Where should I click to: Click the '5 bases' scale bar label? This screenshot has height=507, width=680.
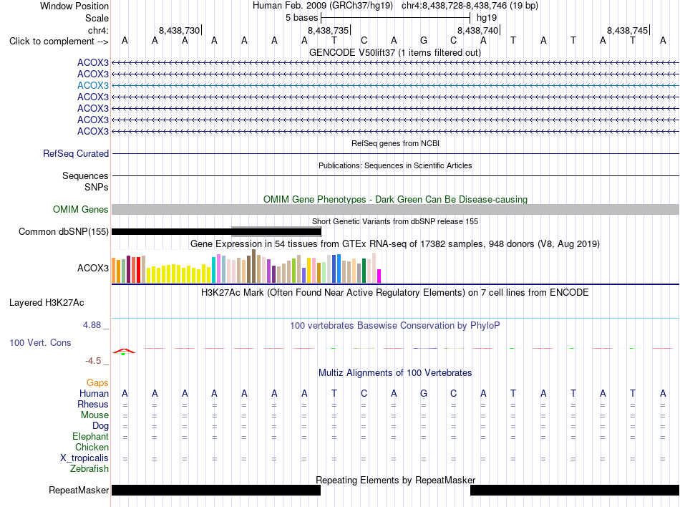pos(301,18)
